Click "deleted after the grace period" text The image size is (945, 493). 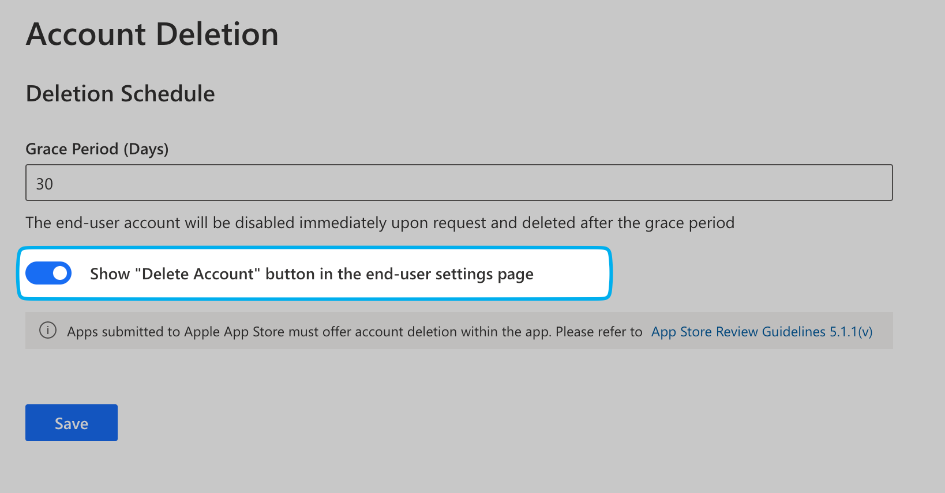tap(628, 223)
